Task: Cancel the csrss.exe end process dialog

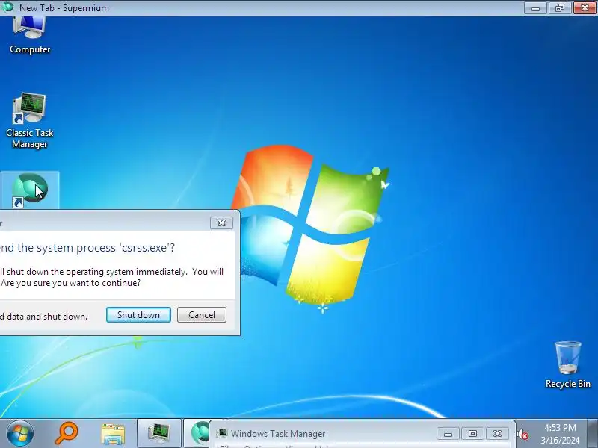Action: tap(202, 315)
